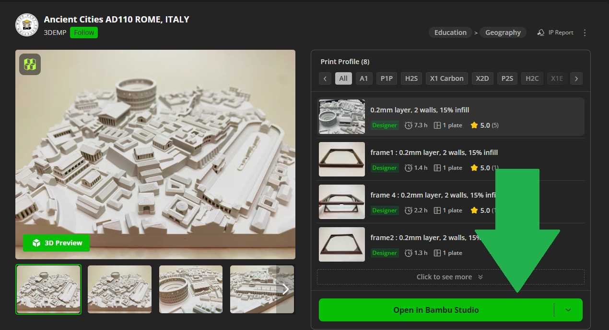Click the 3DEMP designer avatar logo
This screenshot has height=330, width=609.
tap(27, 25)
